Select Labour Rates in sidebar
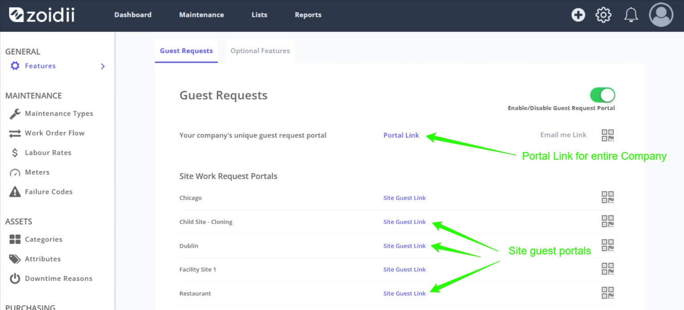Screen dimensions: 684x310 [48, 153]
